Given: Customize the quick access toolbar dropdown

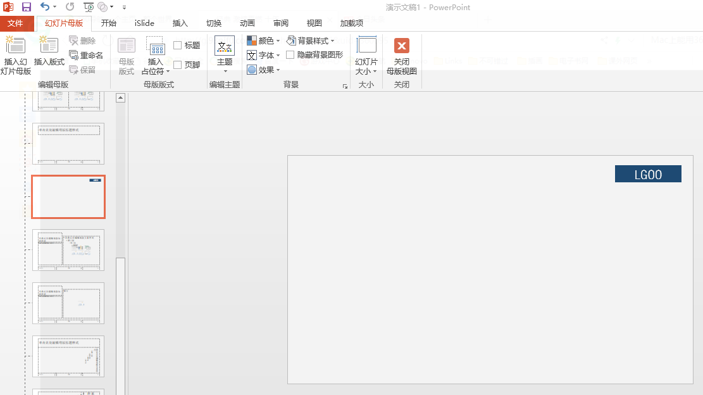Looking at the screenshot, I should pos(124,7).
